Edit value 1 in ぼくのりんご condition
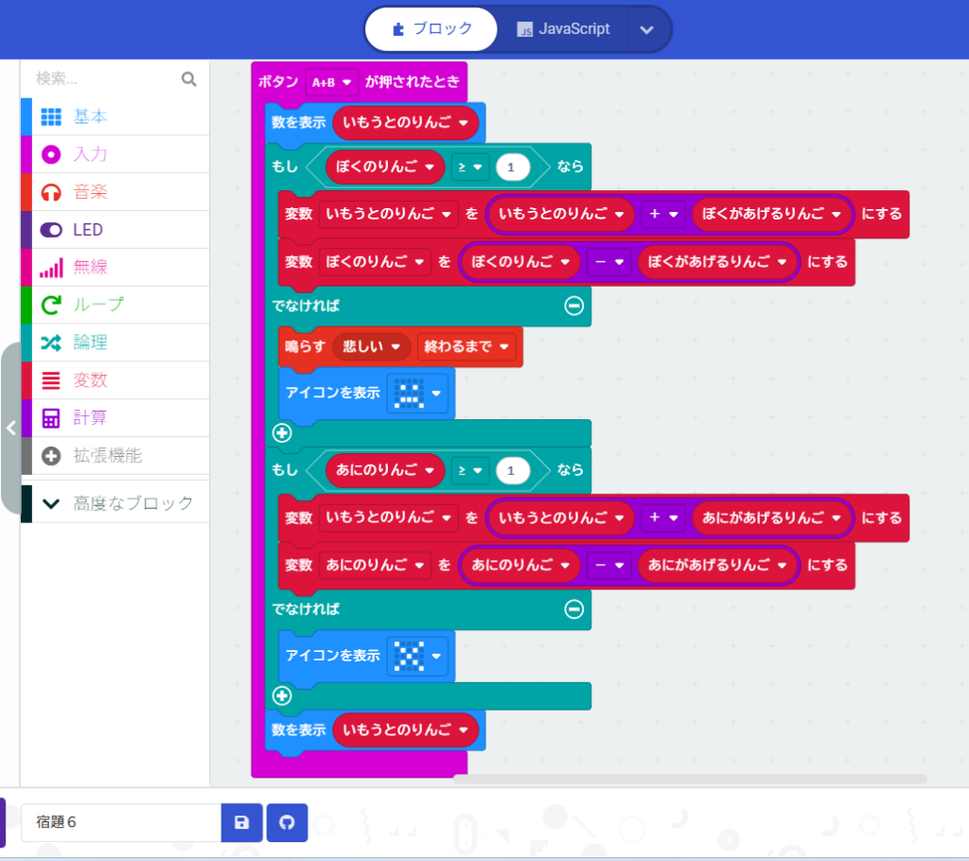 click(x=512, y=167)
